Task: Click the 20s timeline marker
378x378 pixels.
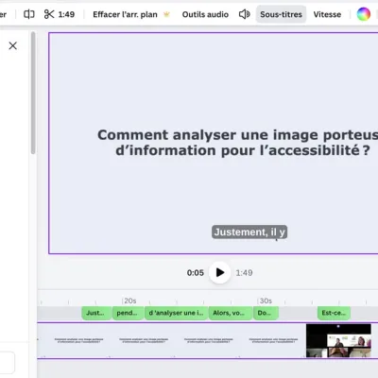Action: click(129, 301)
